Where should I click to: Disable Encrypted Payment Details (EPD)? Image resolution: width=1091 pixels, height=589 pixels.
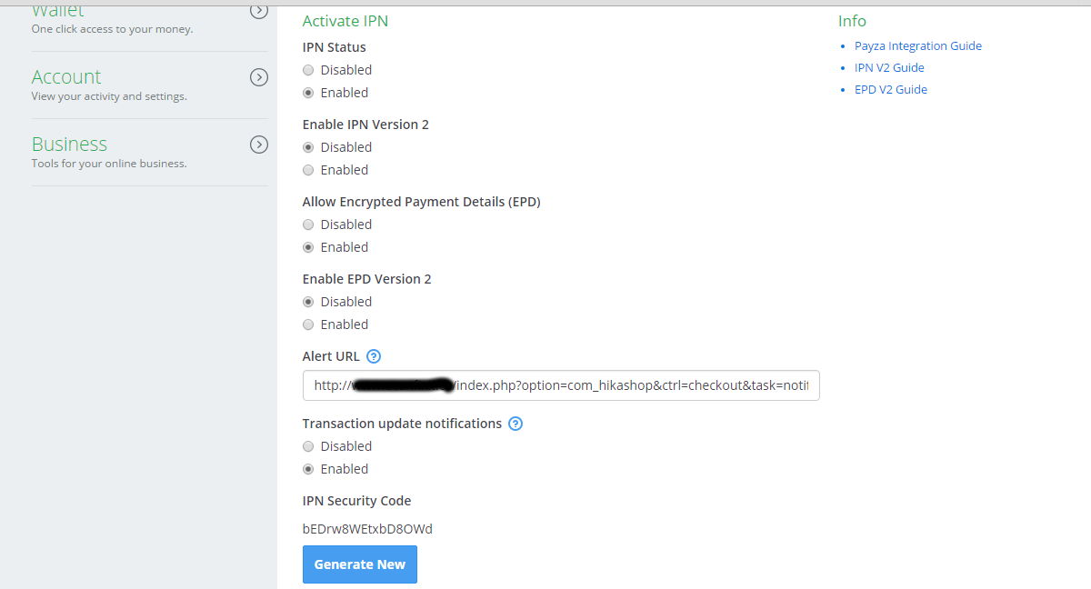pos(308,225)
